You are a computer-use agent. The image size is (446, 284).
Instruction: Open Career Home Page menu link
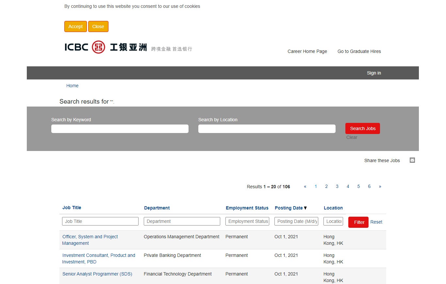coord(307,51)
